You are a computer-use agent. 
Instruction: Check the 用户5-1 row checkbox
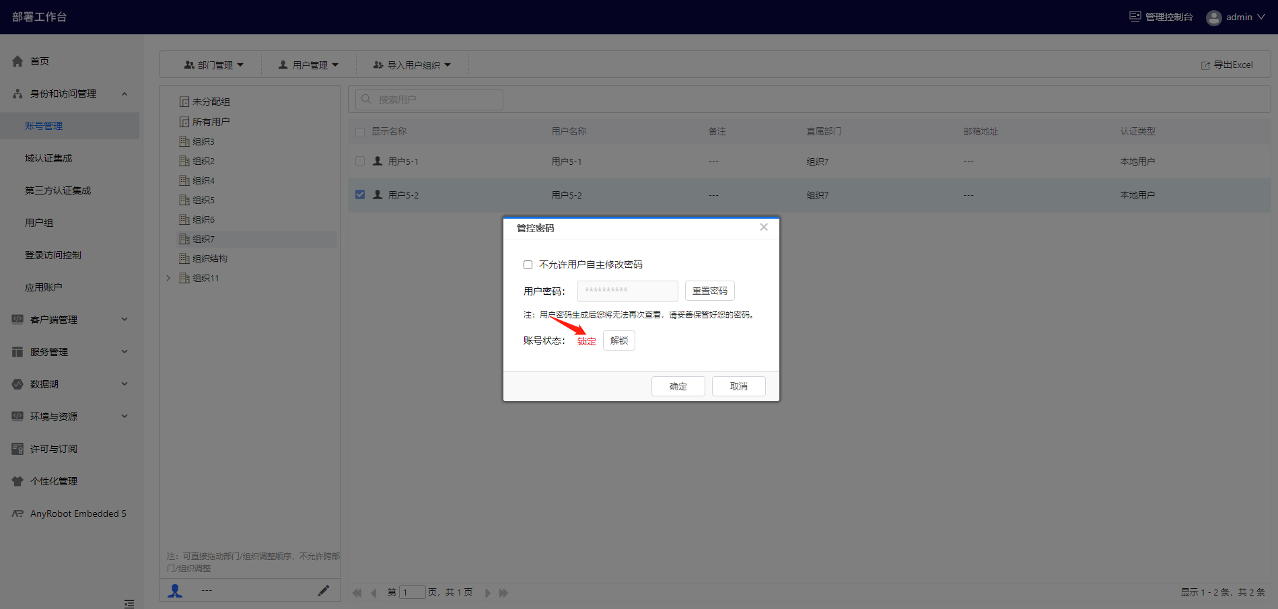click(x=360, y=161)
